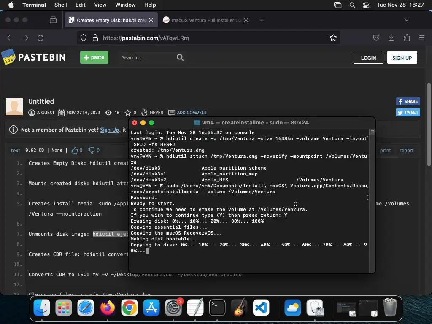Click the Pastebin page vertical scrollbar
432x324 pixels.
(429, 124)
